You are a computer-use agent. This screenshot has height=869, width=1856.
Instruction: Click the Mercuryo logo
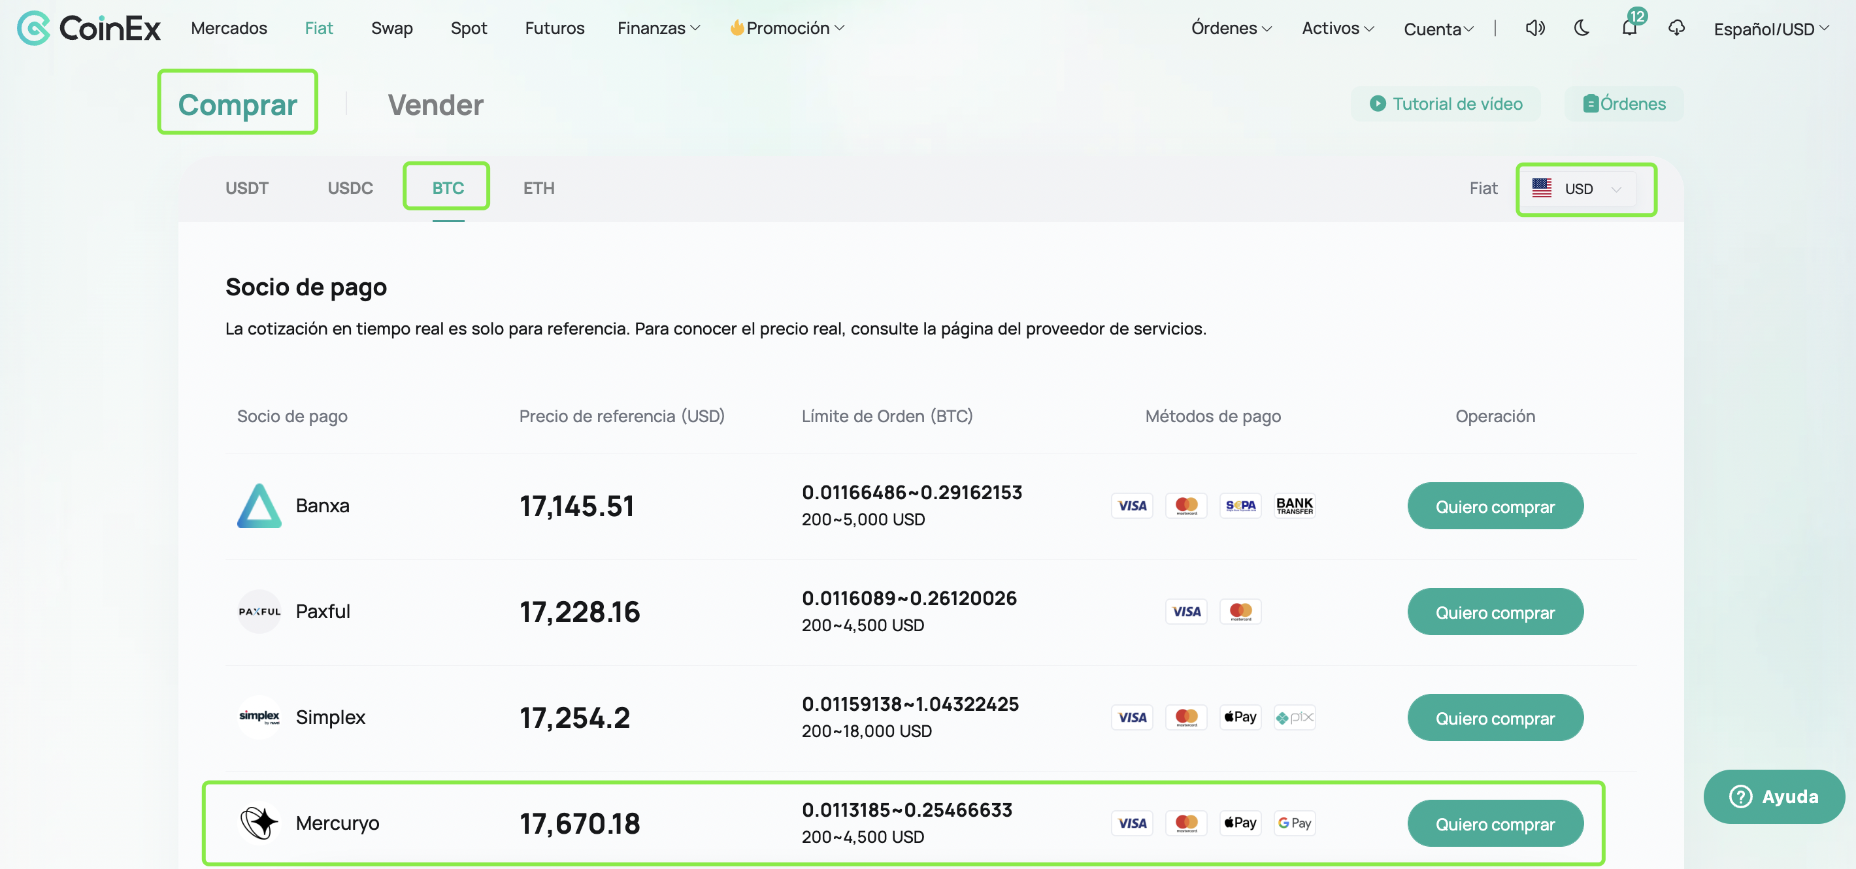pos(259,822)
